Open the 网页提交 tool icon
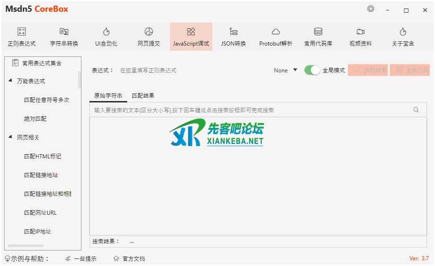435x266 pixels. (149, 32)
